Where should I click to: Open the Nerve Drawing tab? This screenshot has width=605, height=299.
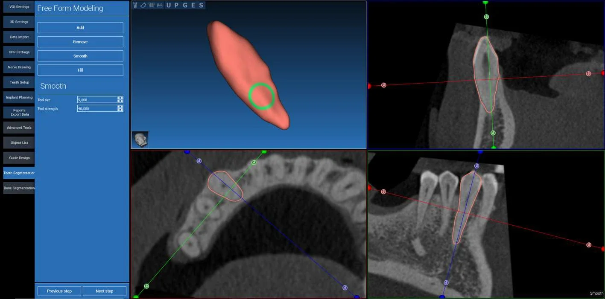19,67
